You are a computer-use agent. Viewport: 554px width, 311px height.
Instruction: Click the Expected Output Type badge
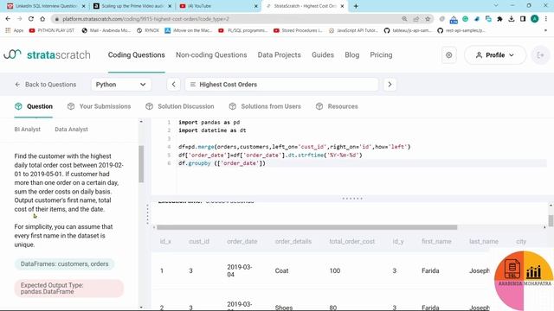(x=69, y=288)
